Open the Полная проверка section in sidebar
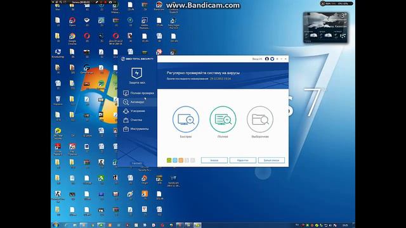The image size is (406, 228). point(138,93)
